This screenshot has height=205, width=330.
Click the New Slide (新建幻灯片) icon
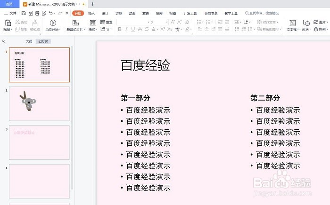point(76,23)
